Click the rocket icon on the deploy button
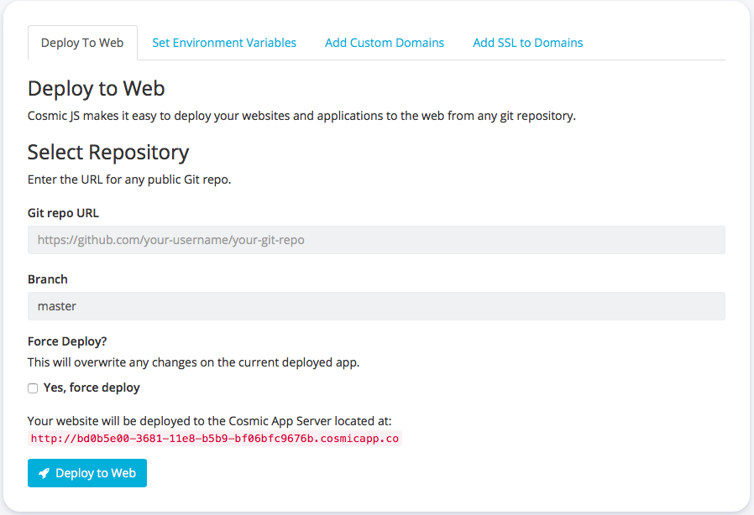 45,473
